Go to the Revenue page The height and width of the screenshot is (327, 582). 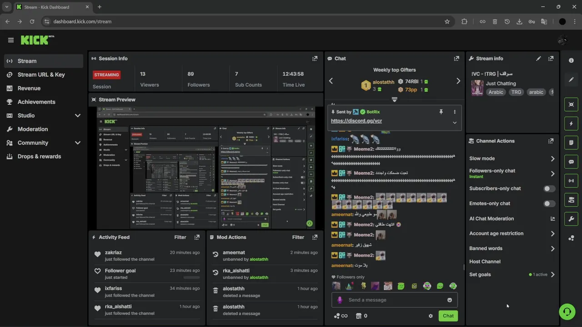[44, 88]
